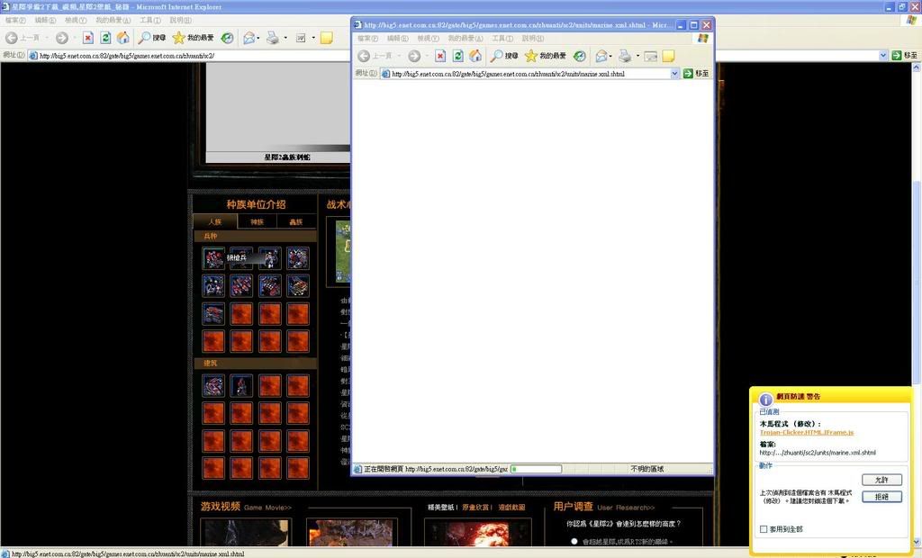Stop loading in the main IE window
The image size is (922, 558).
(x=87, y=38)
